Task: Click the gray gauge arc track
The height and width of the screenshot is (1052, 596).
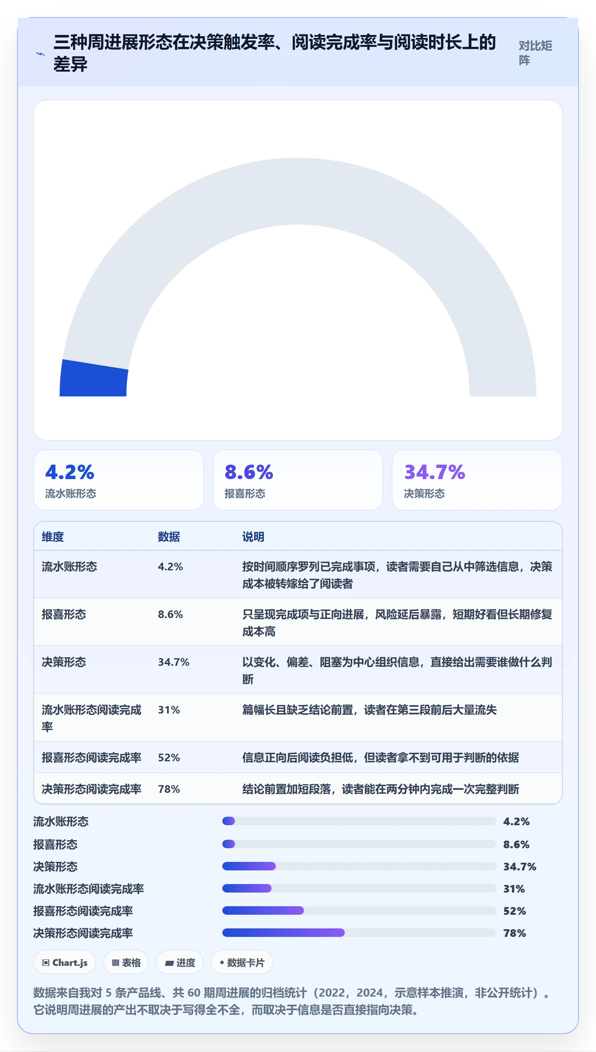Action: click(x=298, y=191)
